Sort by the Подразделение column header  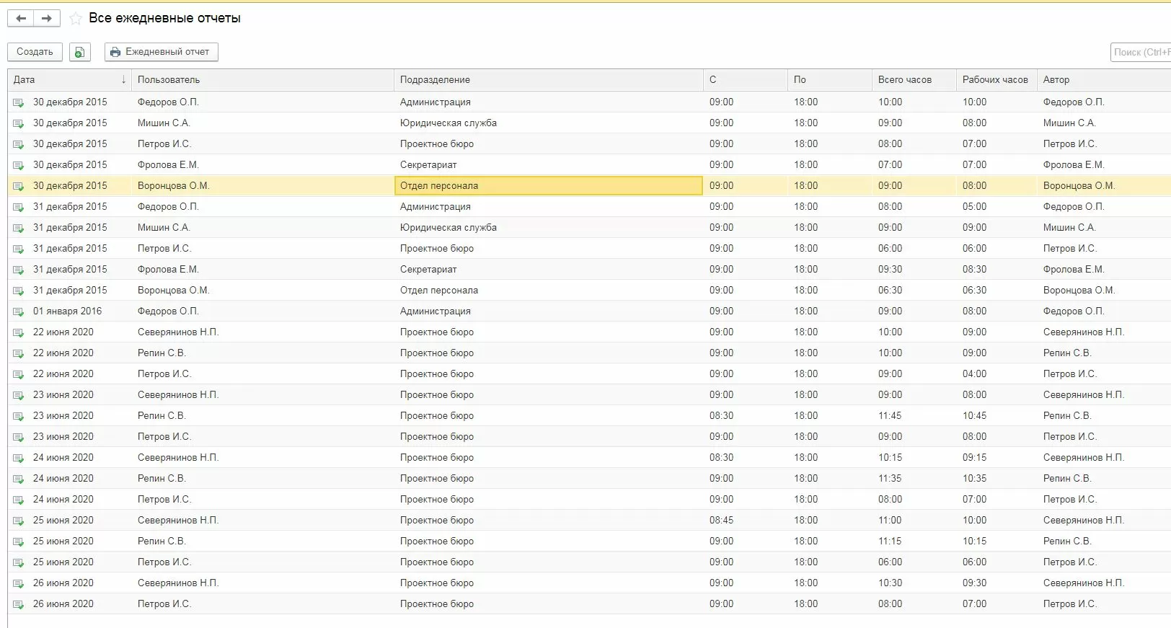548,80
